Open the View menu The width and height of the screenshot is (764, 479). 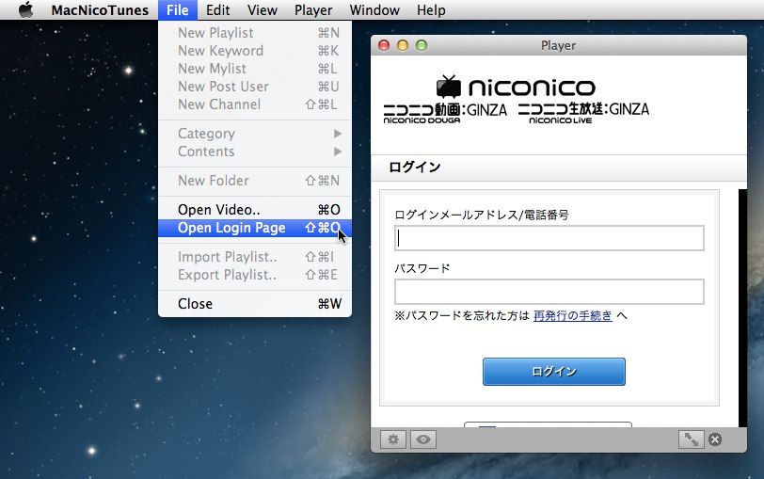pyautogui.click(x=263, y=9)
